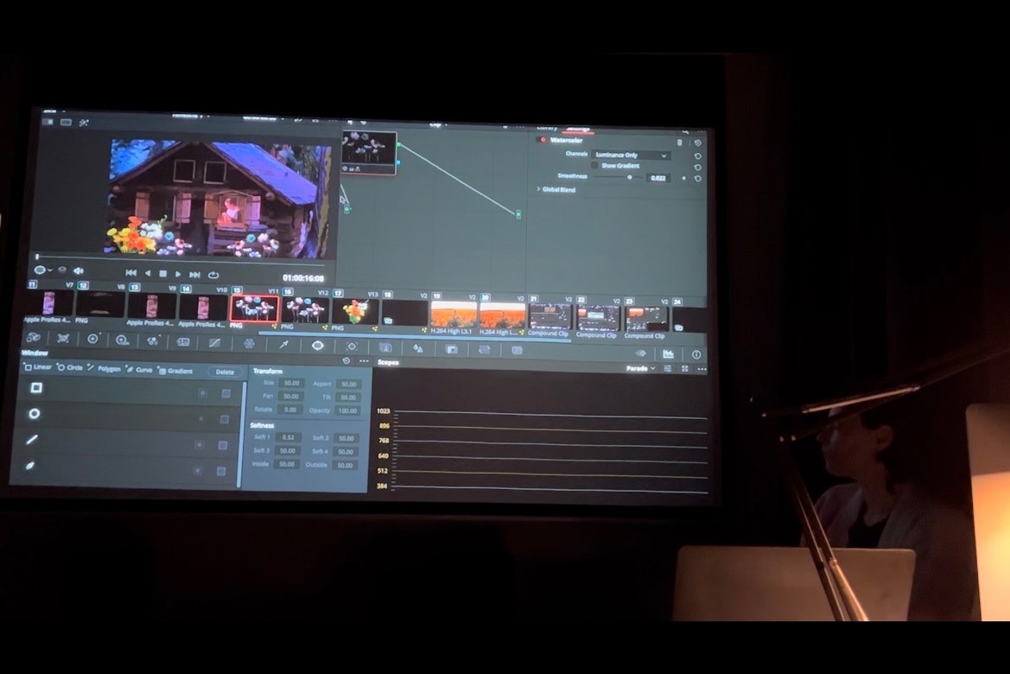Screen dimensions: 1010x674
Task: Select the orange field clip 19 thumbnail
Action: (454, 314)
